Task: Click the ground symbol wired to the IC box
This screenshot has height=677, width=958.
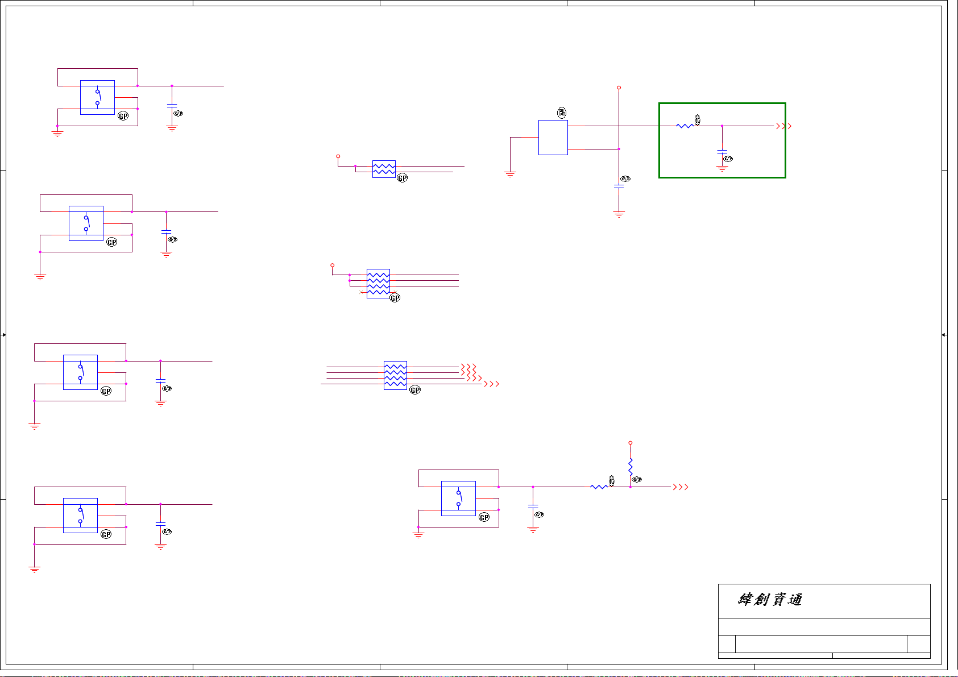Action: [510, 174]
